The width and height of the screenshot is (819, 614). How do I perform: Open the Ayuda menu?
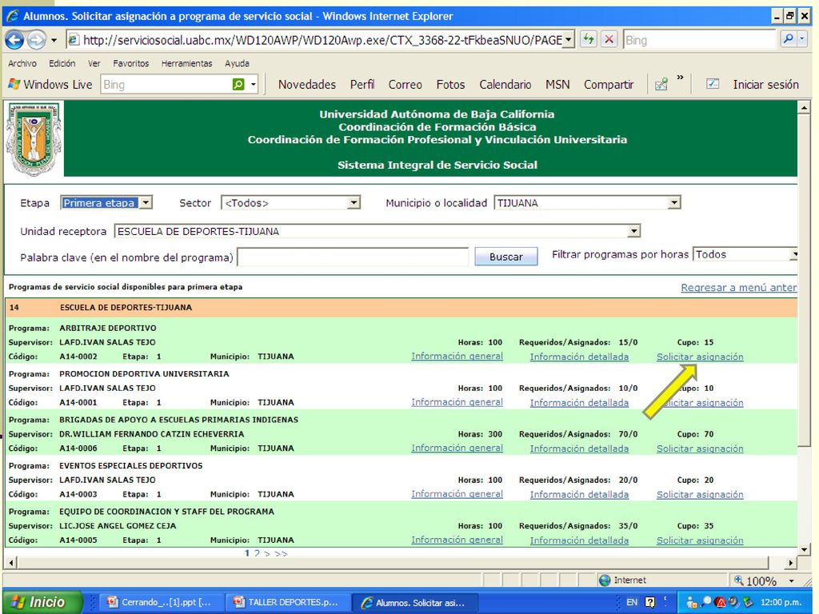point(237,63)
